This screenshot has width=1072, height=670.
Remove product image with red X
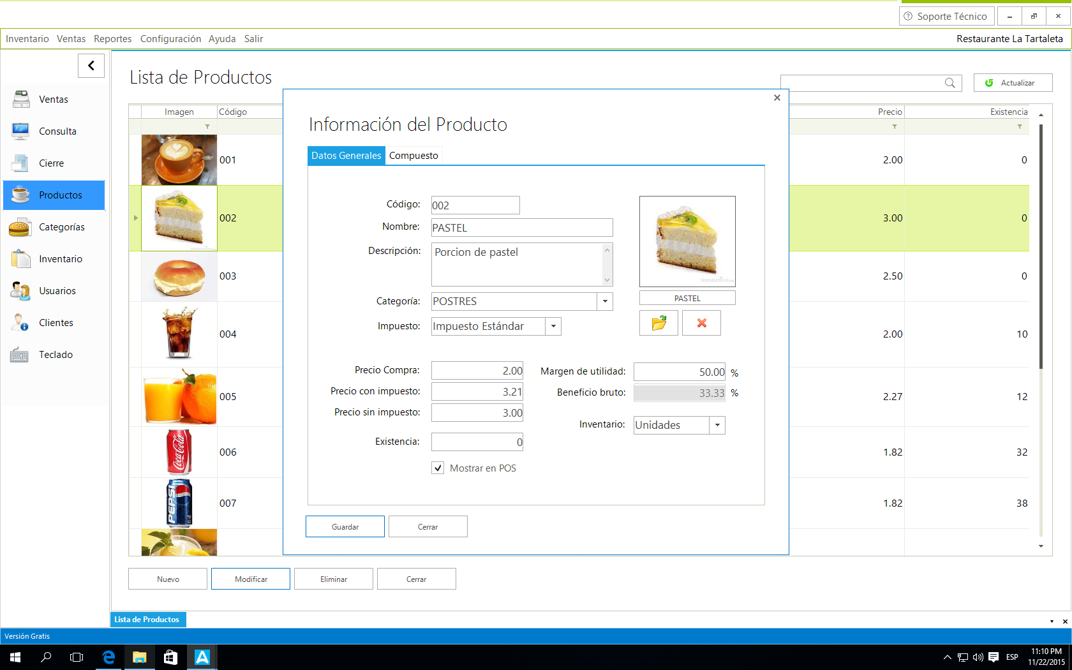(x=701, y=323)
